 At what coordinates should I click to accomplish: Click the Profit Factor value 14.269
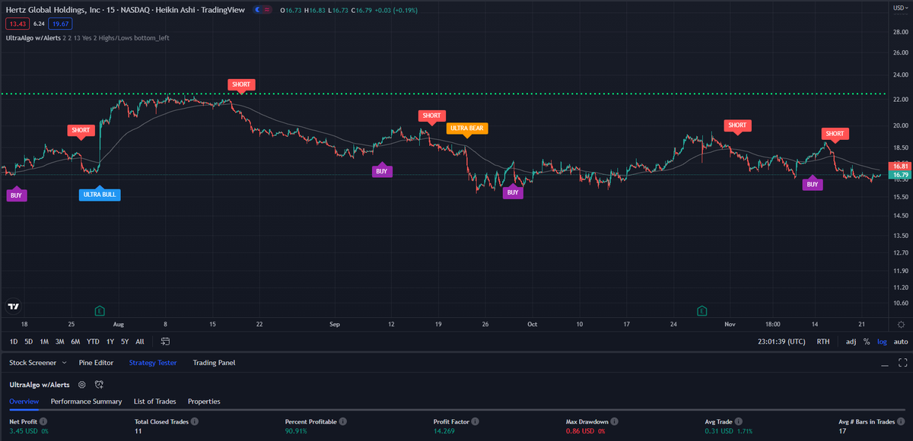click(445, 431)
